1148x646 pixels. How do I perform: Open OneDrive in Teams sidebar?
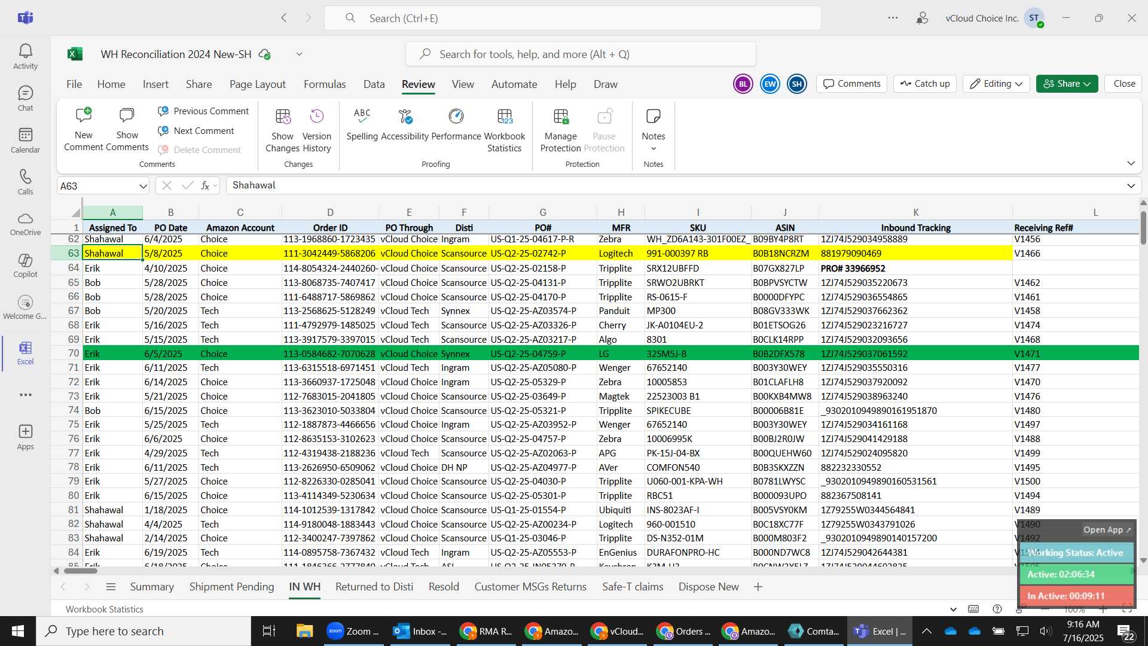coord(25,224)
